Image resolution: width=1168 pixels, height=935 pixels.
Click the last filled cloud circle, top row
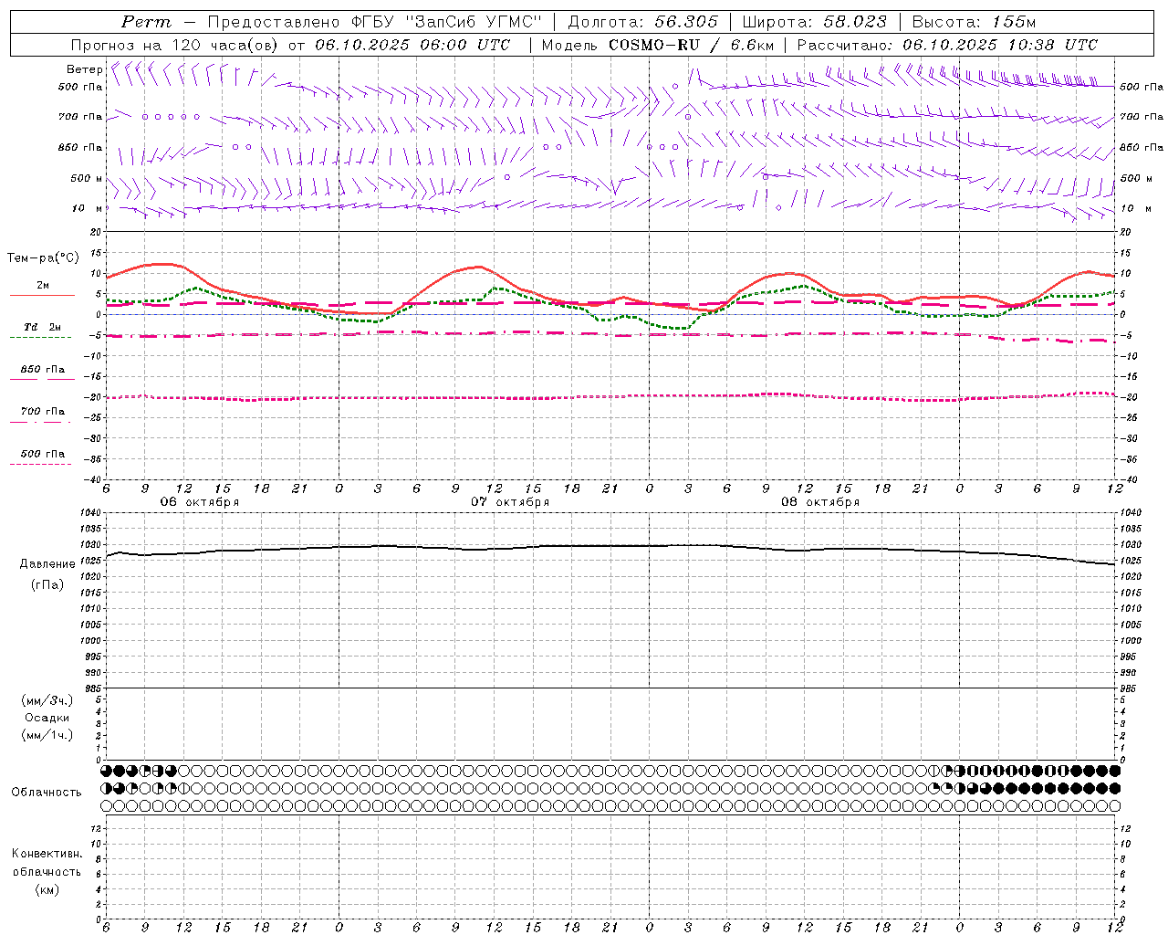[x=1115, y=771]
